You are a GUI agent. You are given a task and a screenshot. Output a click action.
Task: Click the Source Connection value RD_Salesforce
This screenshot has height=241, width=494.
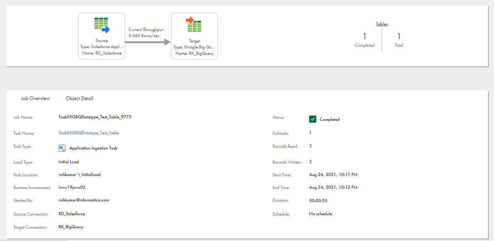[72, 214]
